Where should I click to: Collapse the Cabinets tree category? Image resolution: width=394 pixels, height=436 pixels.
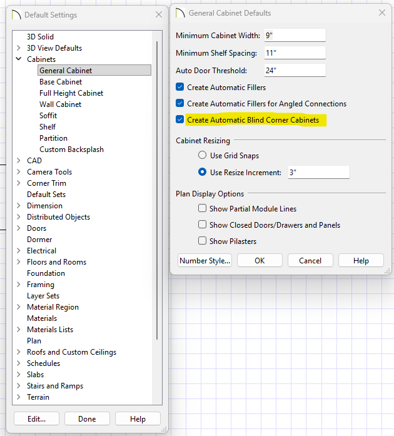[19, 59]
